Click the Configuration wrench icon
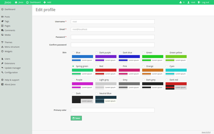The width and height of the screenshot is (214, 134). point(2,72)
